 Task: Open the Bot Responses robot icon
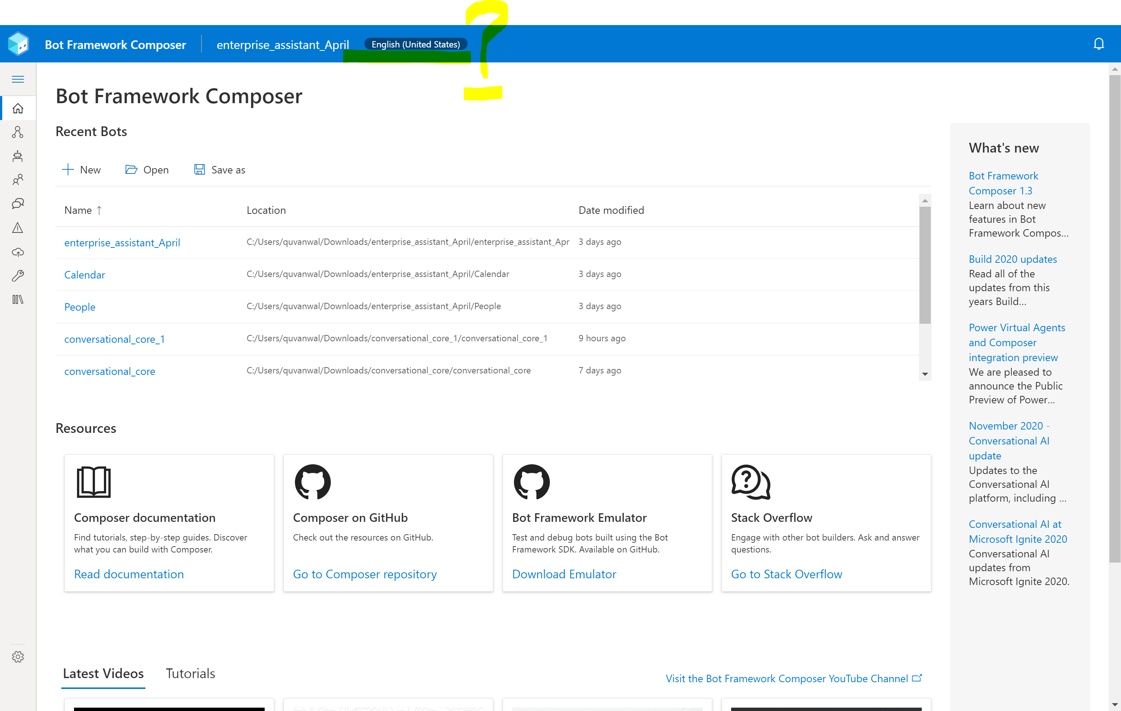[x=18, y=156]
